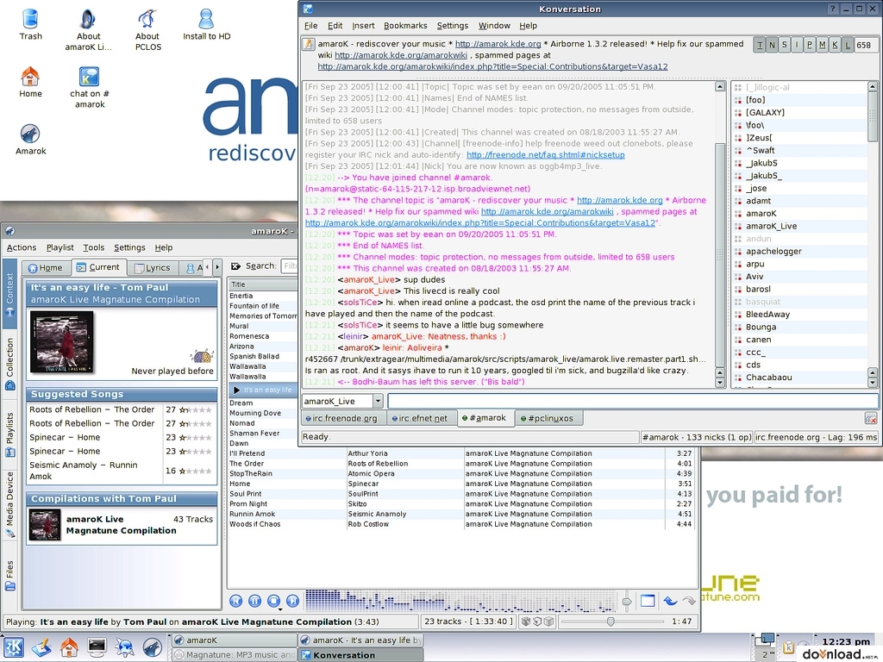Toggle channel mode P button
Viewport: 883px width, 662px height.
(810, 45)
